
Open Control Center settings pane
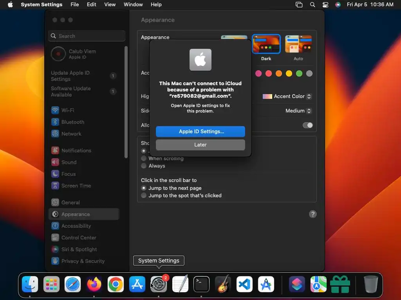click(x=84, y=238)
